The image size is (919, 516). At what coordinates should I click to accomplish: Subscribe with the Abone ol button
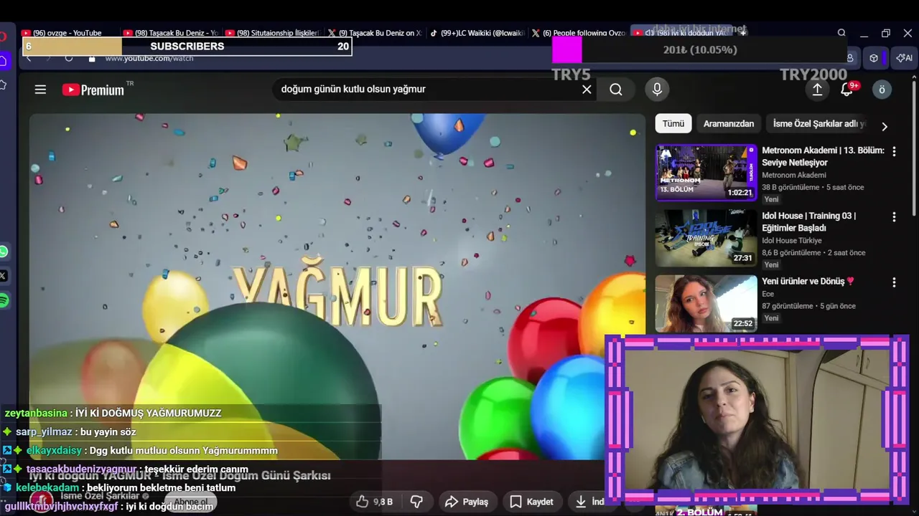(x=191, y=502)
